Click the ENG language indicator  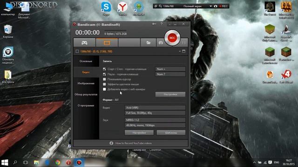pyautogui.click(x=277, y=162)
